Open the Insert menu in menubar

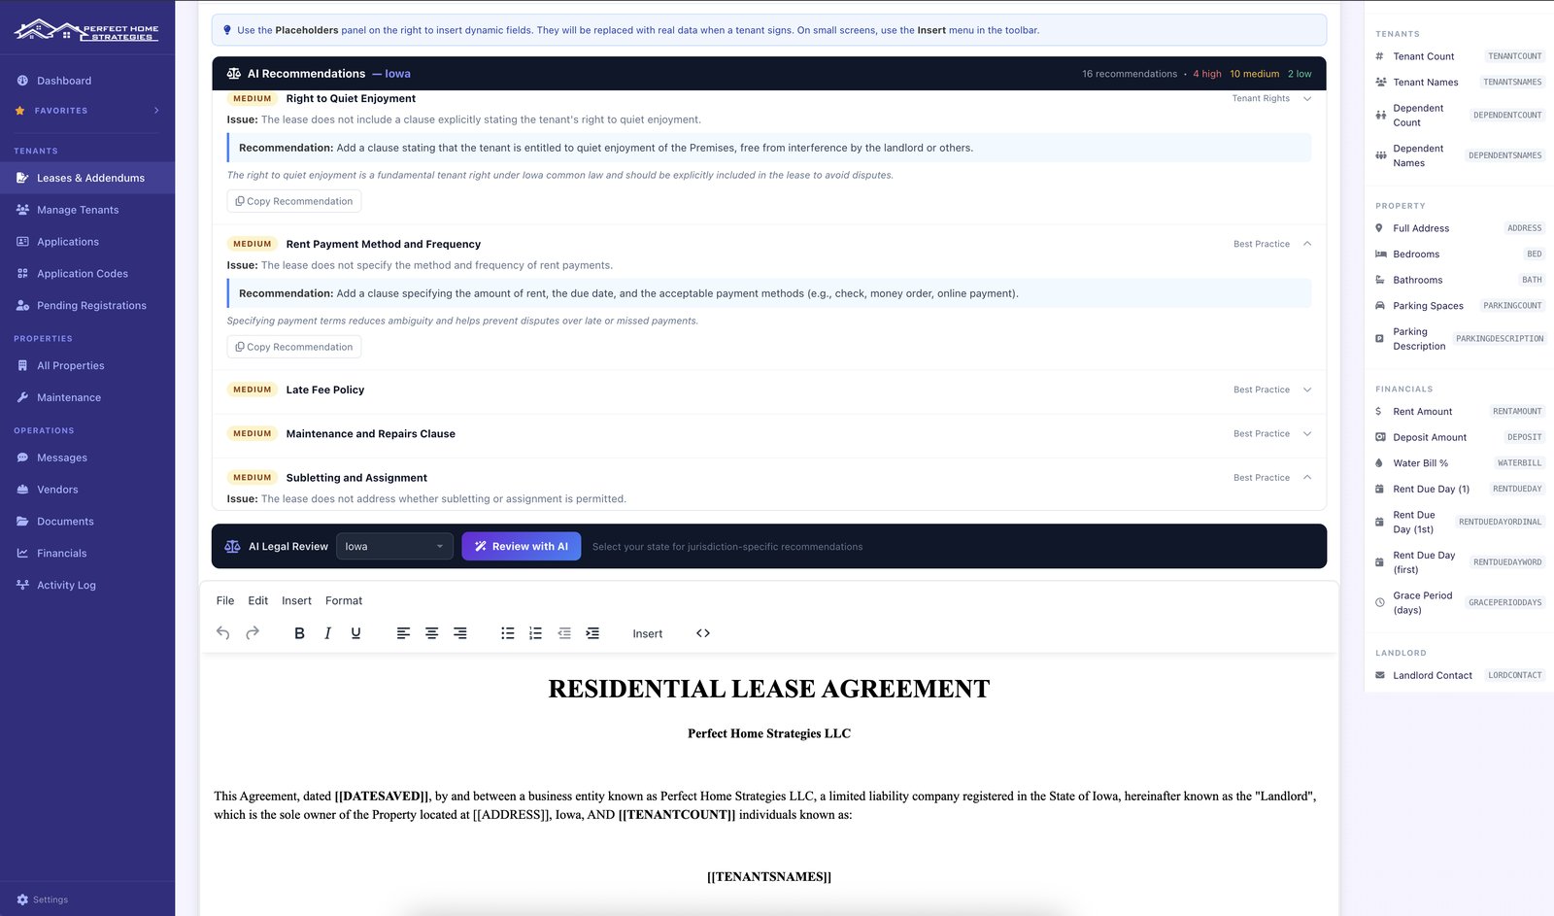point(296,600)
